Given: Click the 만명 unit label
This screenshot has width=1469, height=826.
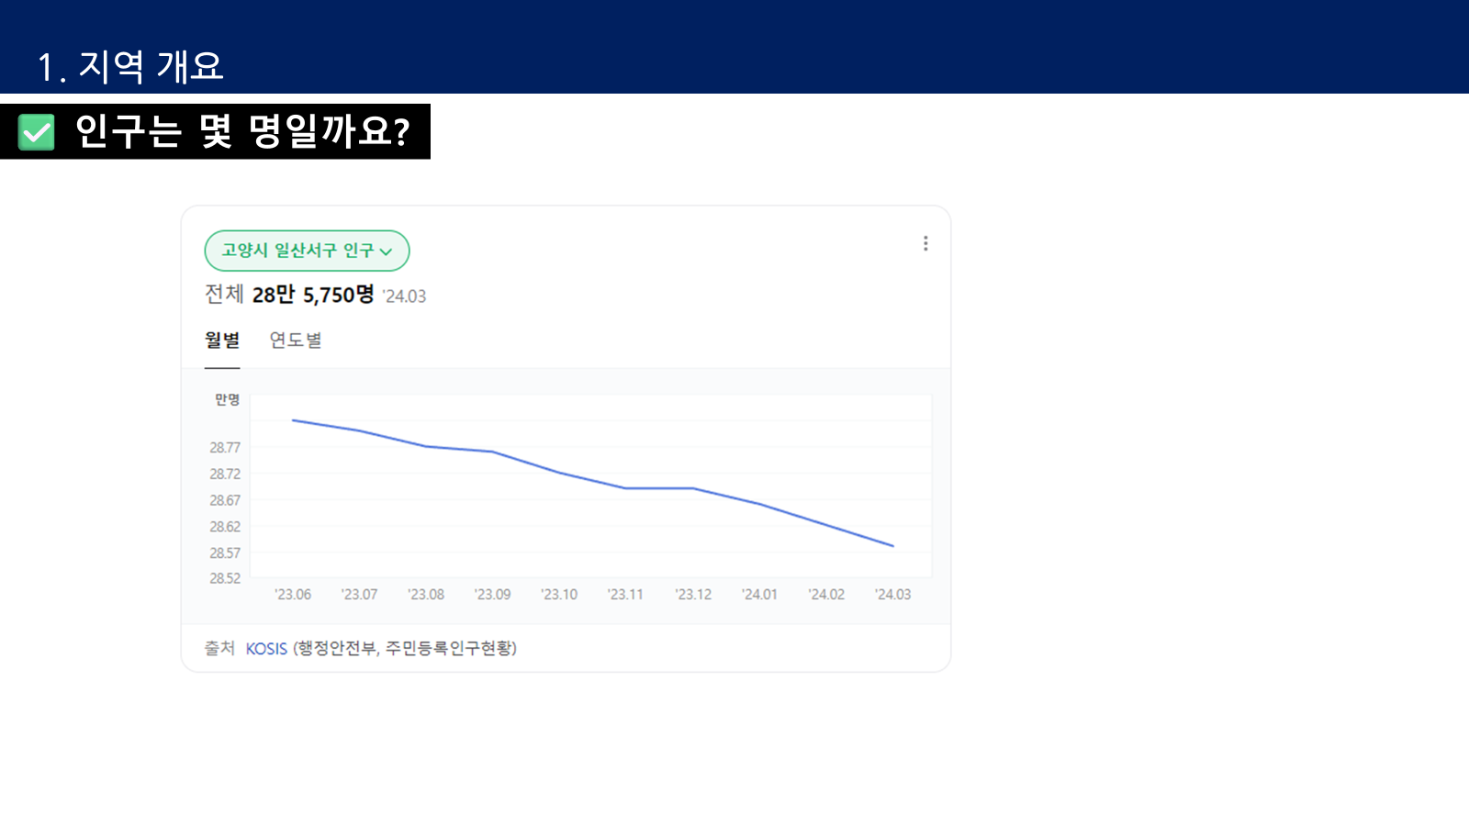Looking at the screenshot, I should [x=227, y=400].
